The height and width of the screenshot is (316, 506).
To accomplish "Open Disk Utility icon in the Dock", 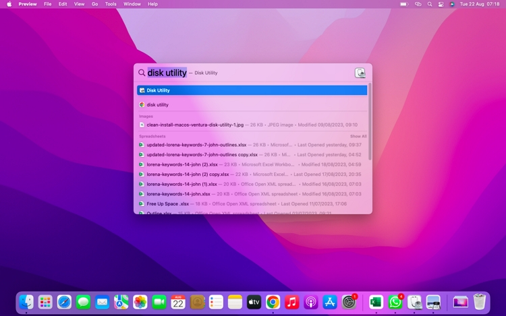I will coord(414,302).
